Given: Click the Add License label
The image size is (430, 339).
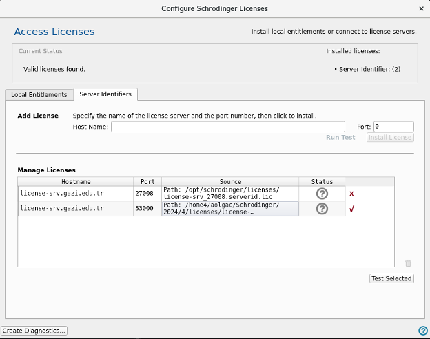Looking at the screenshot, I should tap(38, 116).
